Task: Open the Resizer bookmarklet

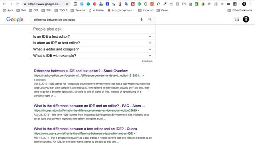Action: pos(96,10)
